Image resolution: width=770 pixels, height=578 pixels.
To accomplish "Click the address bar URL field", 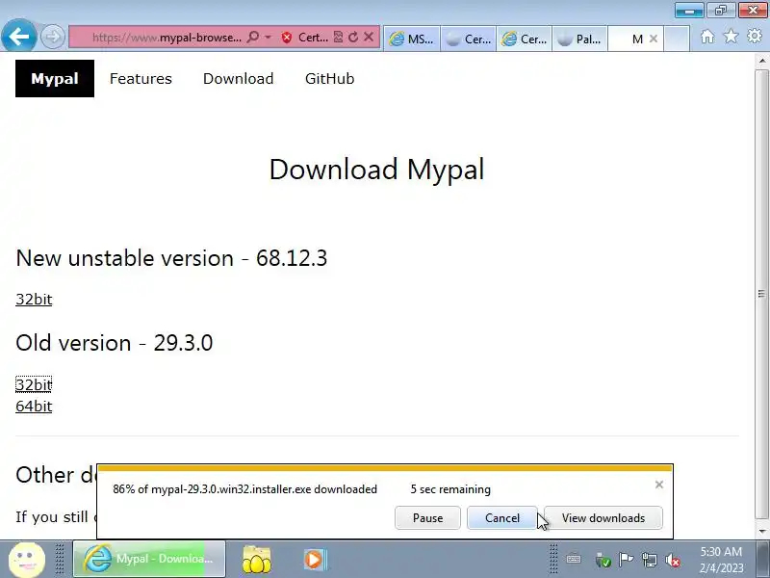I will click(167, 38).
